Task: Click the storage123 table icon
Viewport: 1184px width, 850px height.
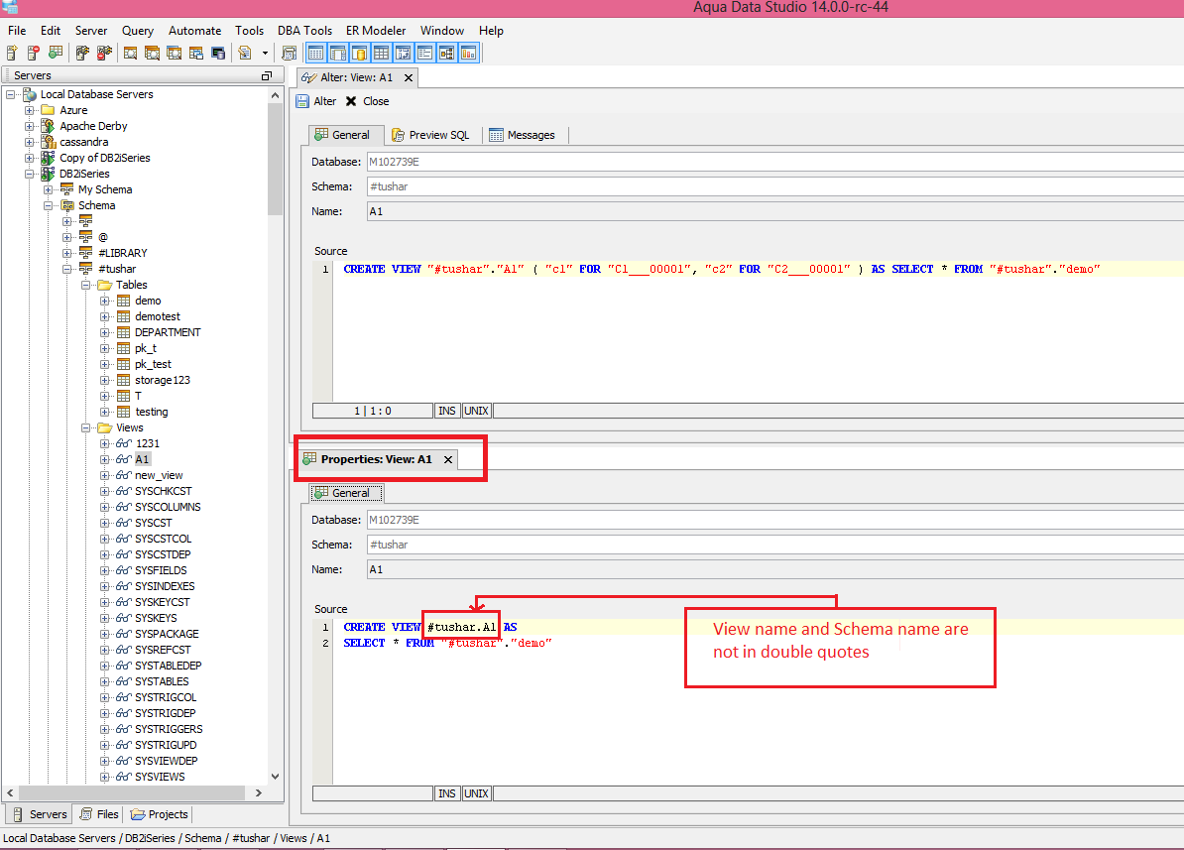Action: pyautogui.click(x=123, y=380)
